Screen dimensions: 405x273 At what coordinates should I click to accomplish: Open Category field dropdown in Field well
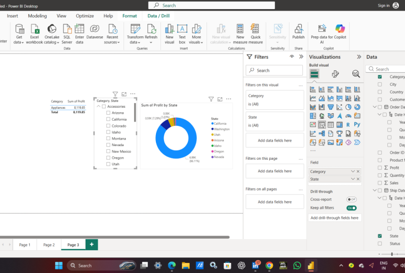[353, 171]
